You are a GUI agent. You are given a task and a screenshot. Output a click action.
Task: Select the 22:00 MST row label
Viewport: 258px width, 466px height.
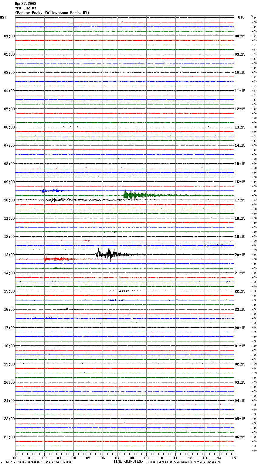tap(9, 419)
